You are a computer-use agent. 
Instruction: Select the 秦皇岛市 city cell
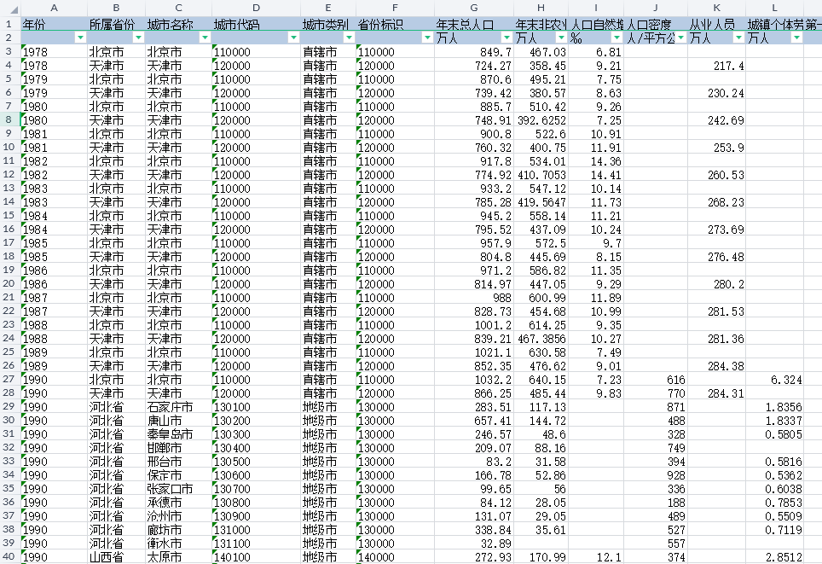tap(178, 434)
